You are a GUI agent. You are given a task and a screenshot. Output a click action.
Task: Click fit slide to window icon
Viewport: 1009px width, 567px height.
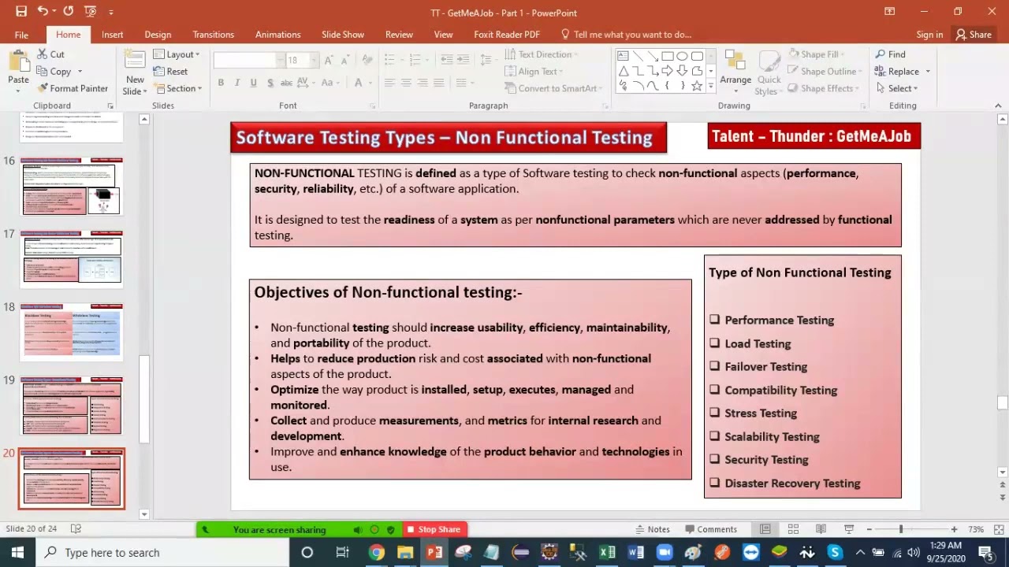999,529
